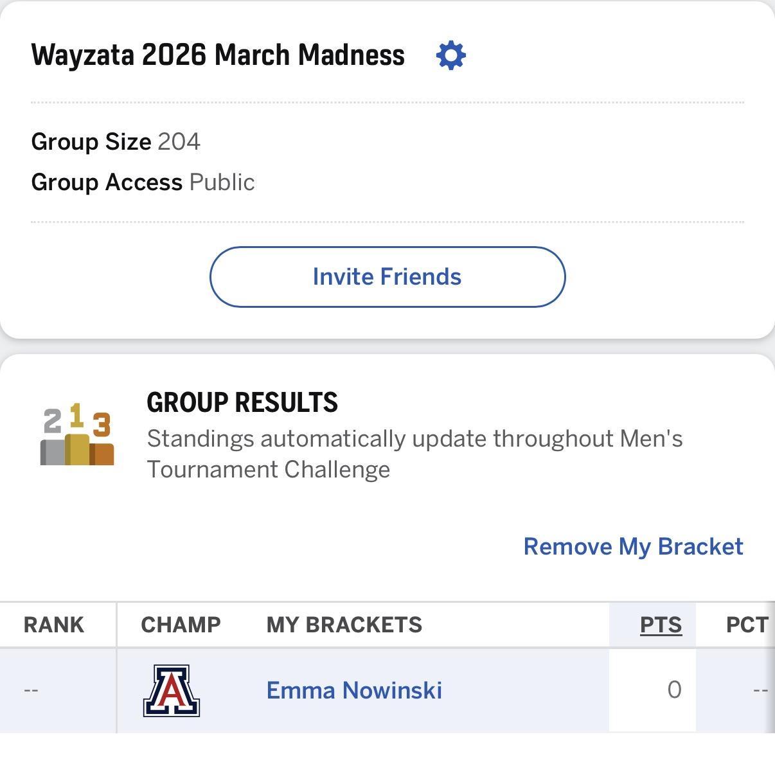Screen dimensions: 775x757
Task: Click the GROUP RESULTS heading
Action: (x=242, y=403)
